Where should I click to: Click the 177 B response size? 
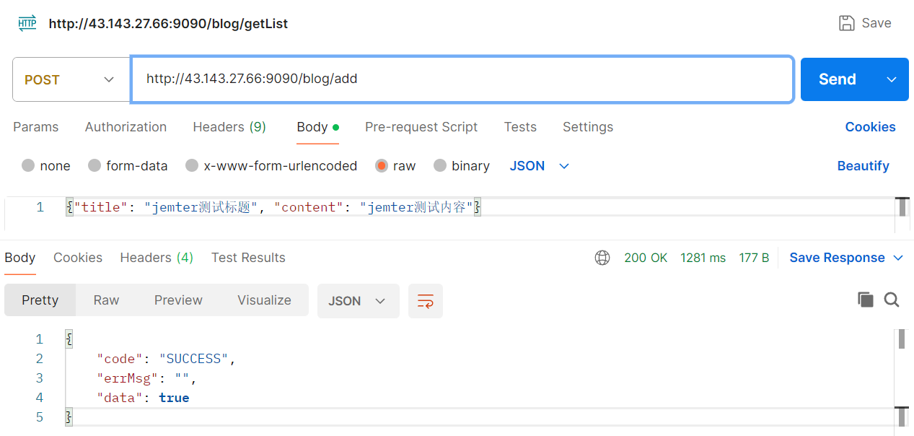coord(754,258)
